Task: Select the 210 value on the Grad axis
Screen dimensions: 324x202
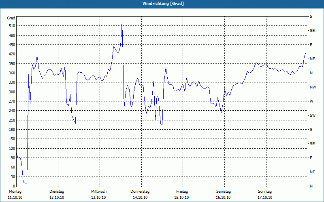Action: 12,120
